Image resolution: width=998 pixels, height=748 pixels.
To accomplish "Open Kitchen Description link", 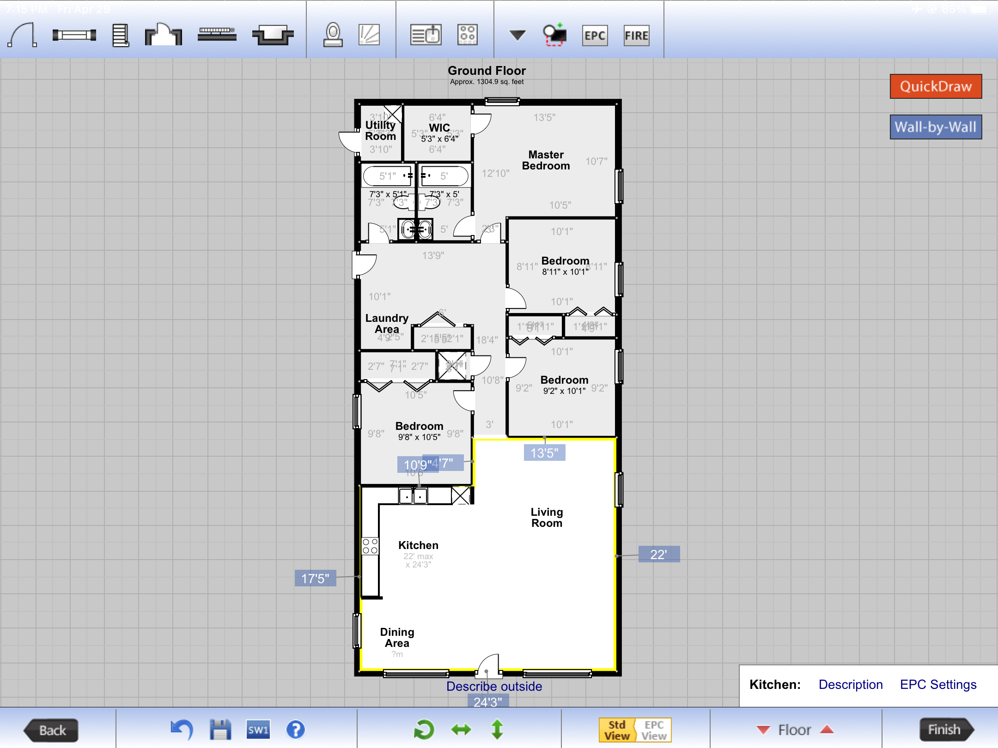I will tap(850, 684).
